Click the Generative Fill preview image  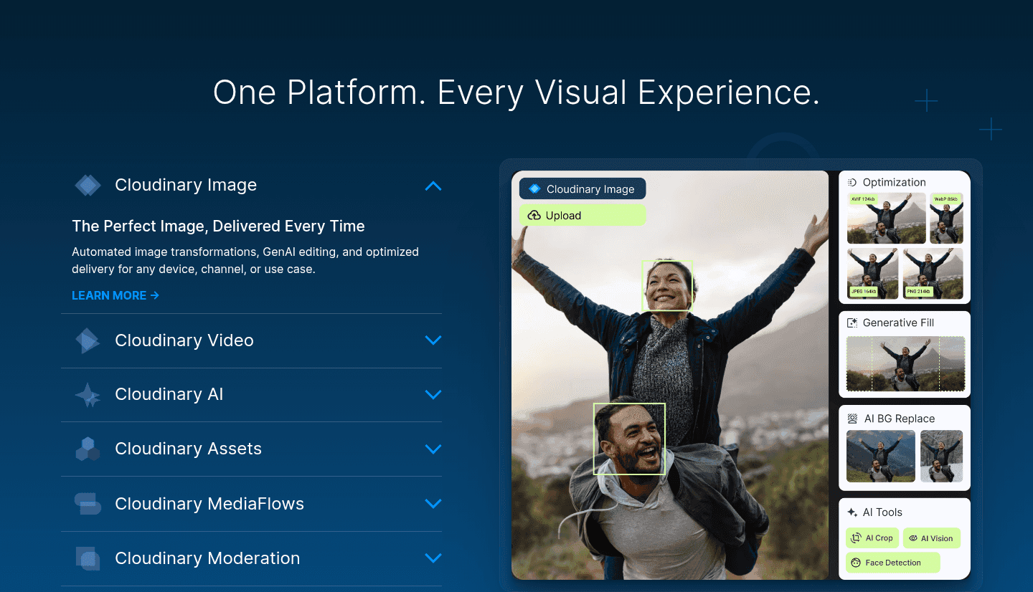[x=906, y=364]
